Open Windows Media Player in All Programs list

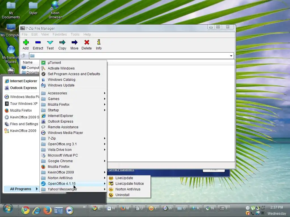tap(74, 133)
